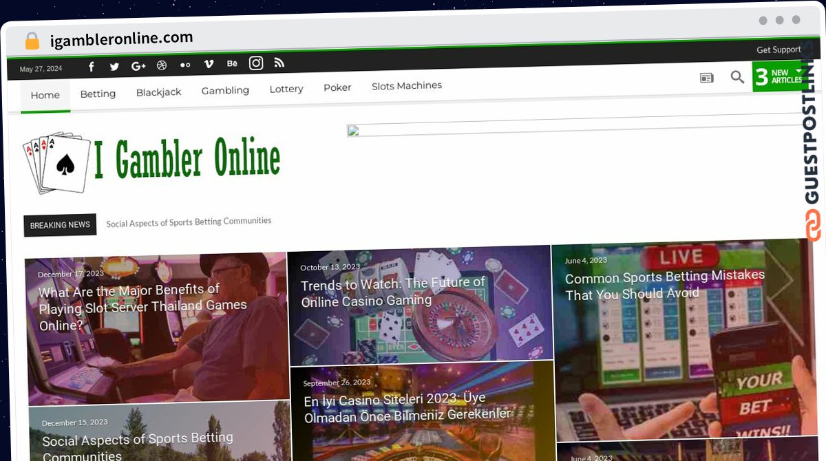Open the Behance social icon
The width and height of the screenshot is (826, 461).
pyautogui.click(x=232, y=63)
